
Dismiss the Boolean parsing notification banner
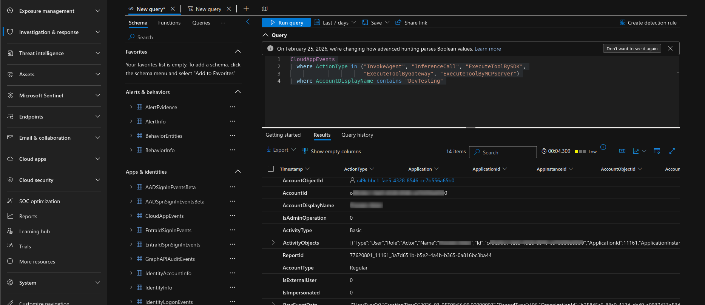(670, 48)
